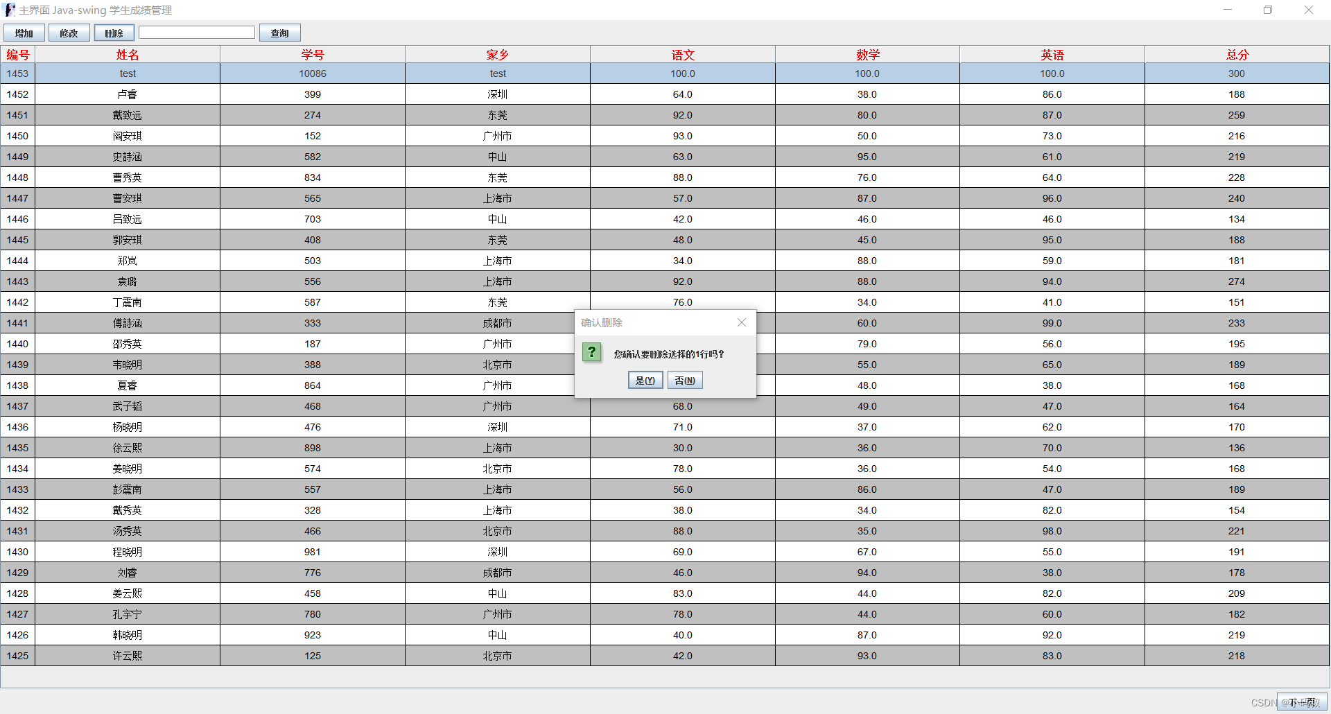Click math score 95.0 in row 1449
The image size is (1331, 714).
(867, 157)
